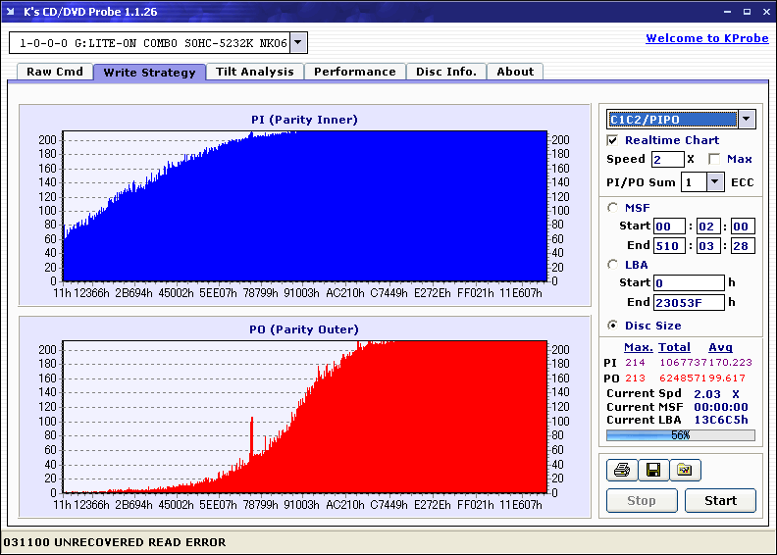Open the C1C2/PIPO test type dropdown

tap(747, 119)
